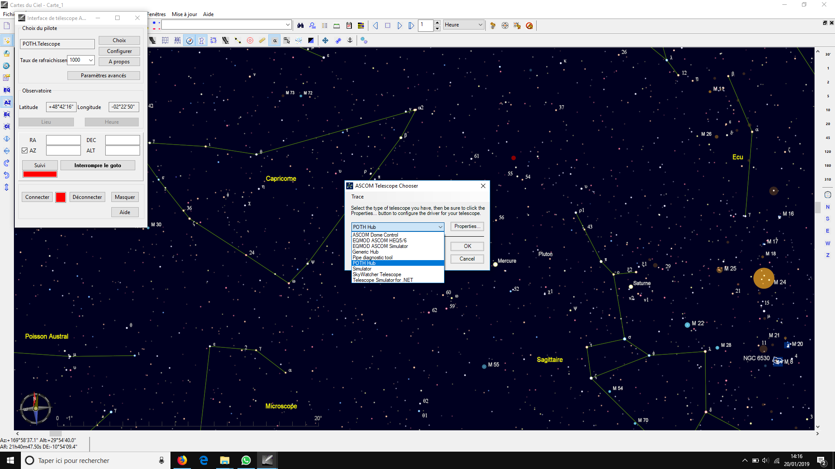Uncheck the AZ checkbox

(25, 151)
